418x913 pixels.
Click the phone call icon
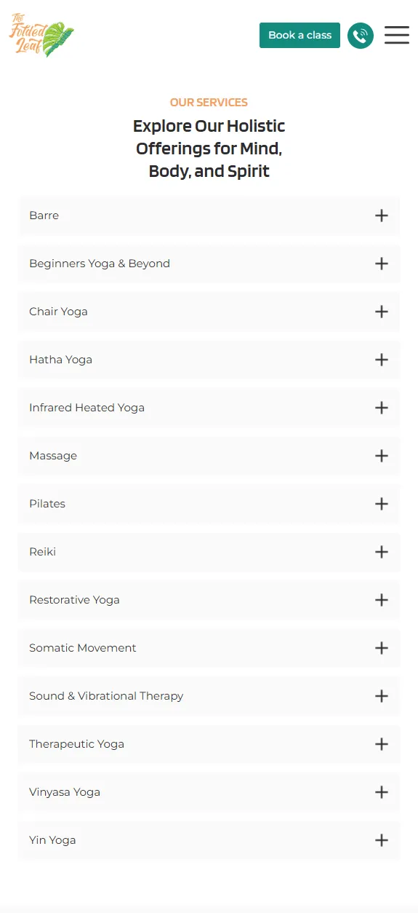[x=361, y=35]
